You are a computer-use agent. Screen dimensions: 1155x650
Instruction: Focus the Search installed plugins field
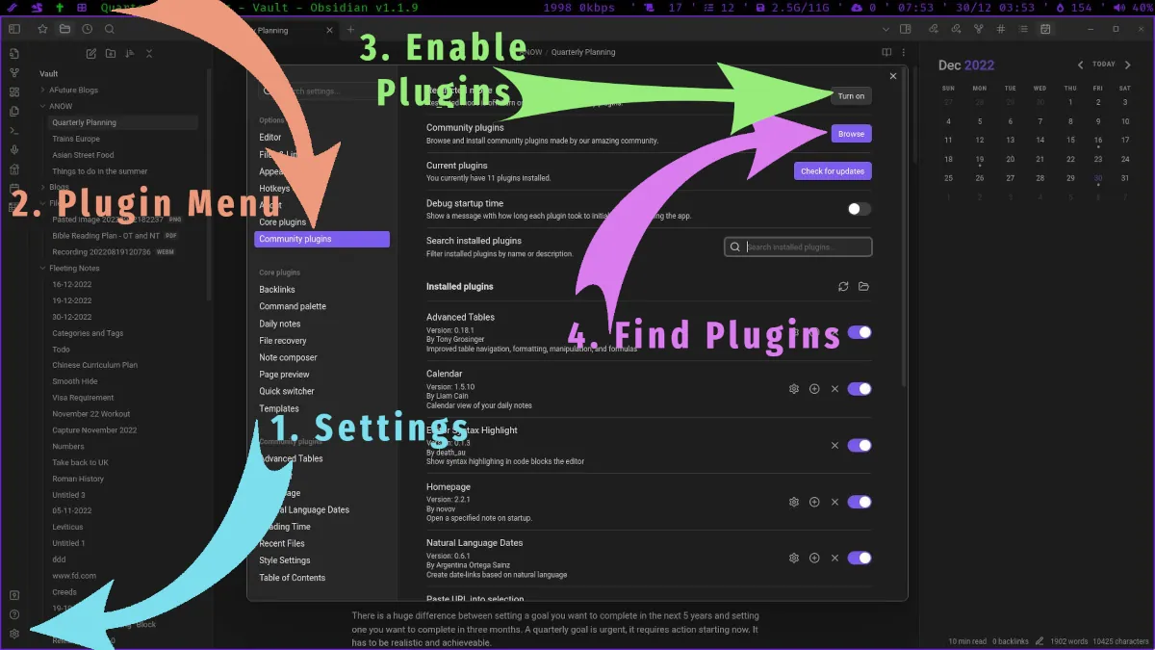(798, 247)
